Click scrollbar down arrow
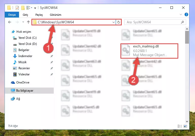Image resolution: width=195 pixels, height=136 pixels. pos(187,122)
